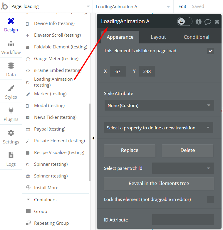This screenshot has width=223, height=230.
Task: Collapse the left panel arrow
Action: pyautogui.click(x=93, y=138)
